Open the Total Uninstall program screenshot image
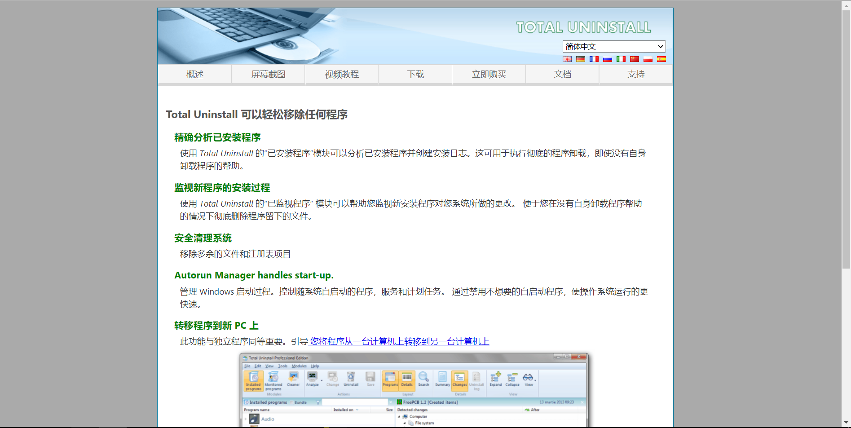Screen dimensions: 851x428 point(414,390)
